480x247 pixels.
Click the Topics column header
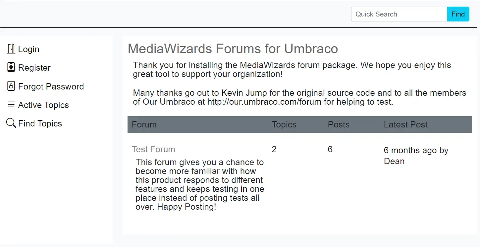point(284,124)
